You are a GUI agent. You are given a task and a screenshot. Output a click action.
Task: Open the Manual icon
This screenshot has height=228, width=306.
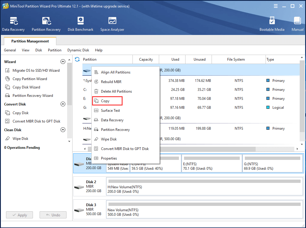[297, 21]
